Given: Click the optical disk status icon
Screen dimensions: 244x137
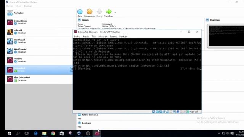Looking at the screenshot, I should click(157, 112).
